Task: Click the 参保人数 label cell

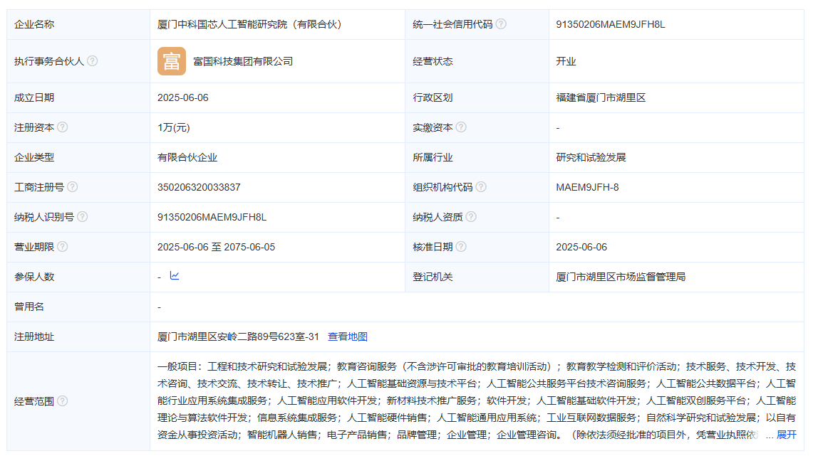Action: (78, 277)
